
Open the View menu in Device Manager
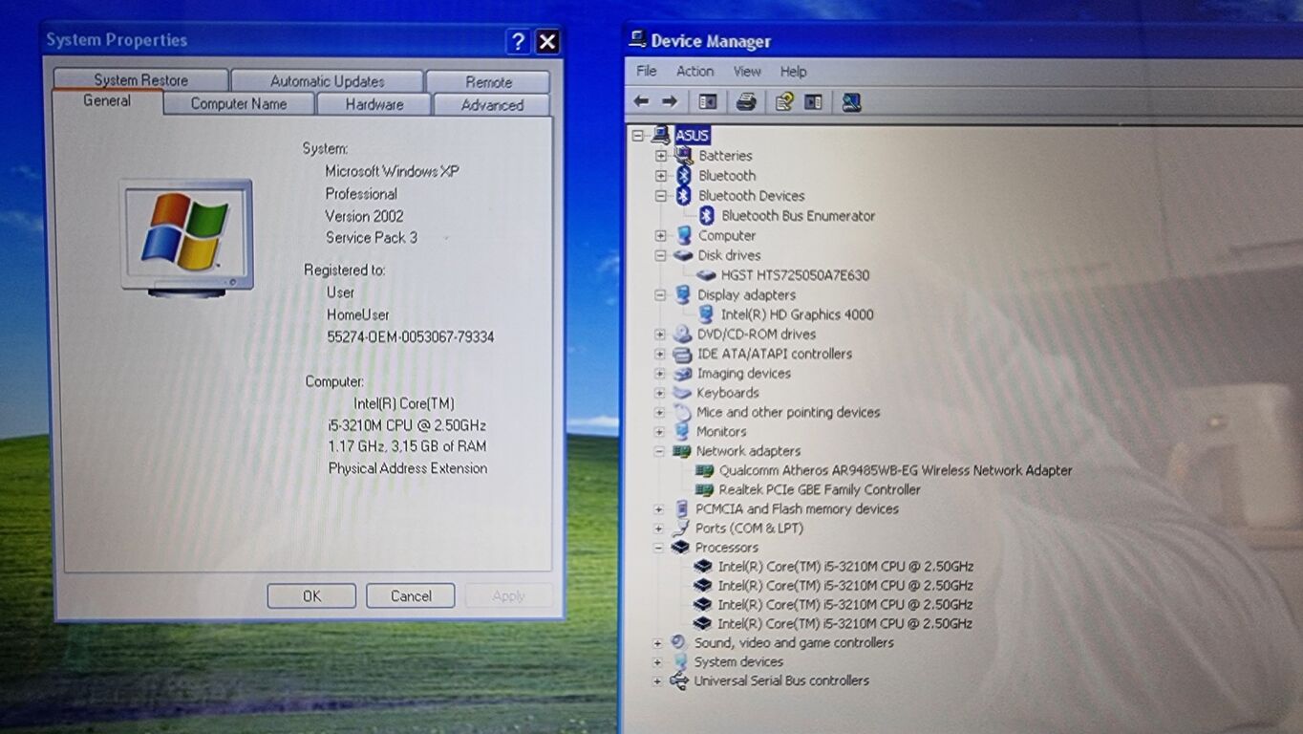[x=747, y=72]
